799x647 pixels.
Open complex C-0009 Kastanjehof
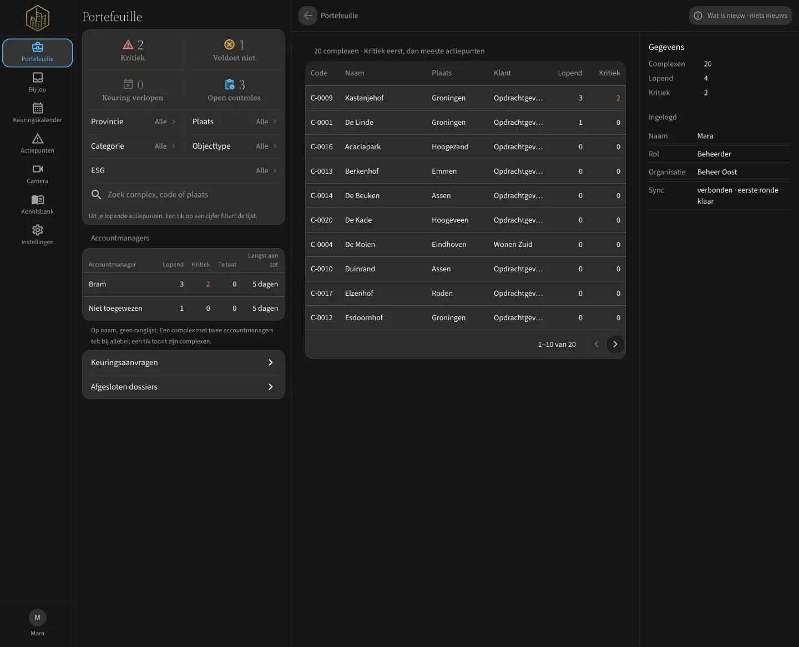466,98
